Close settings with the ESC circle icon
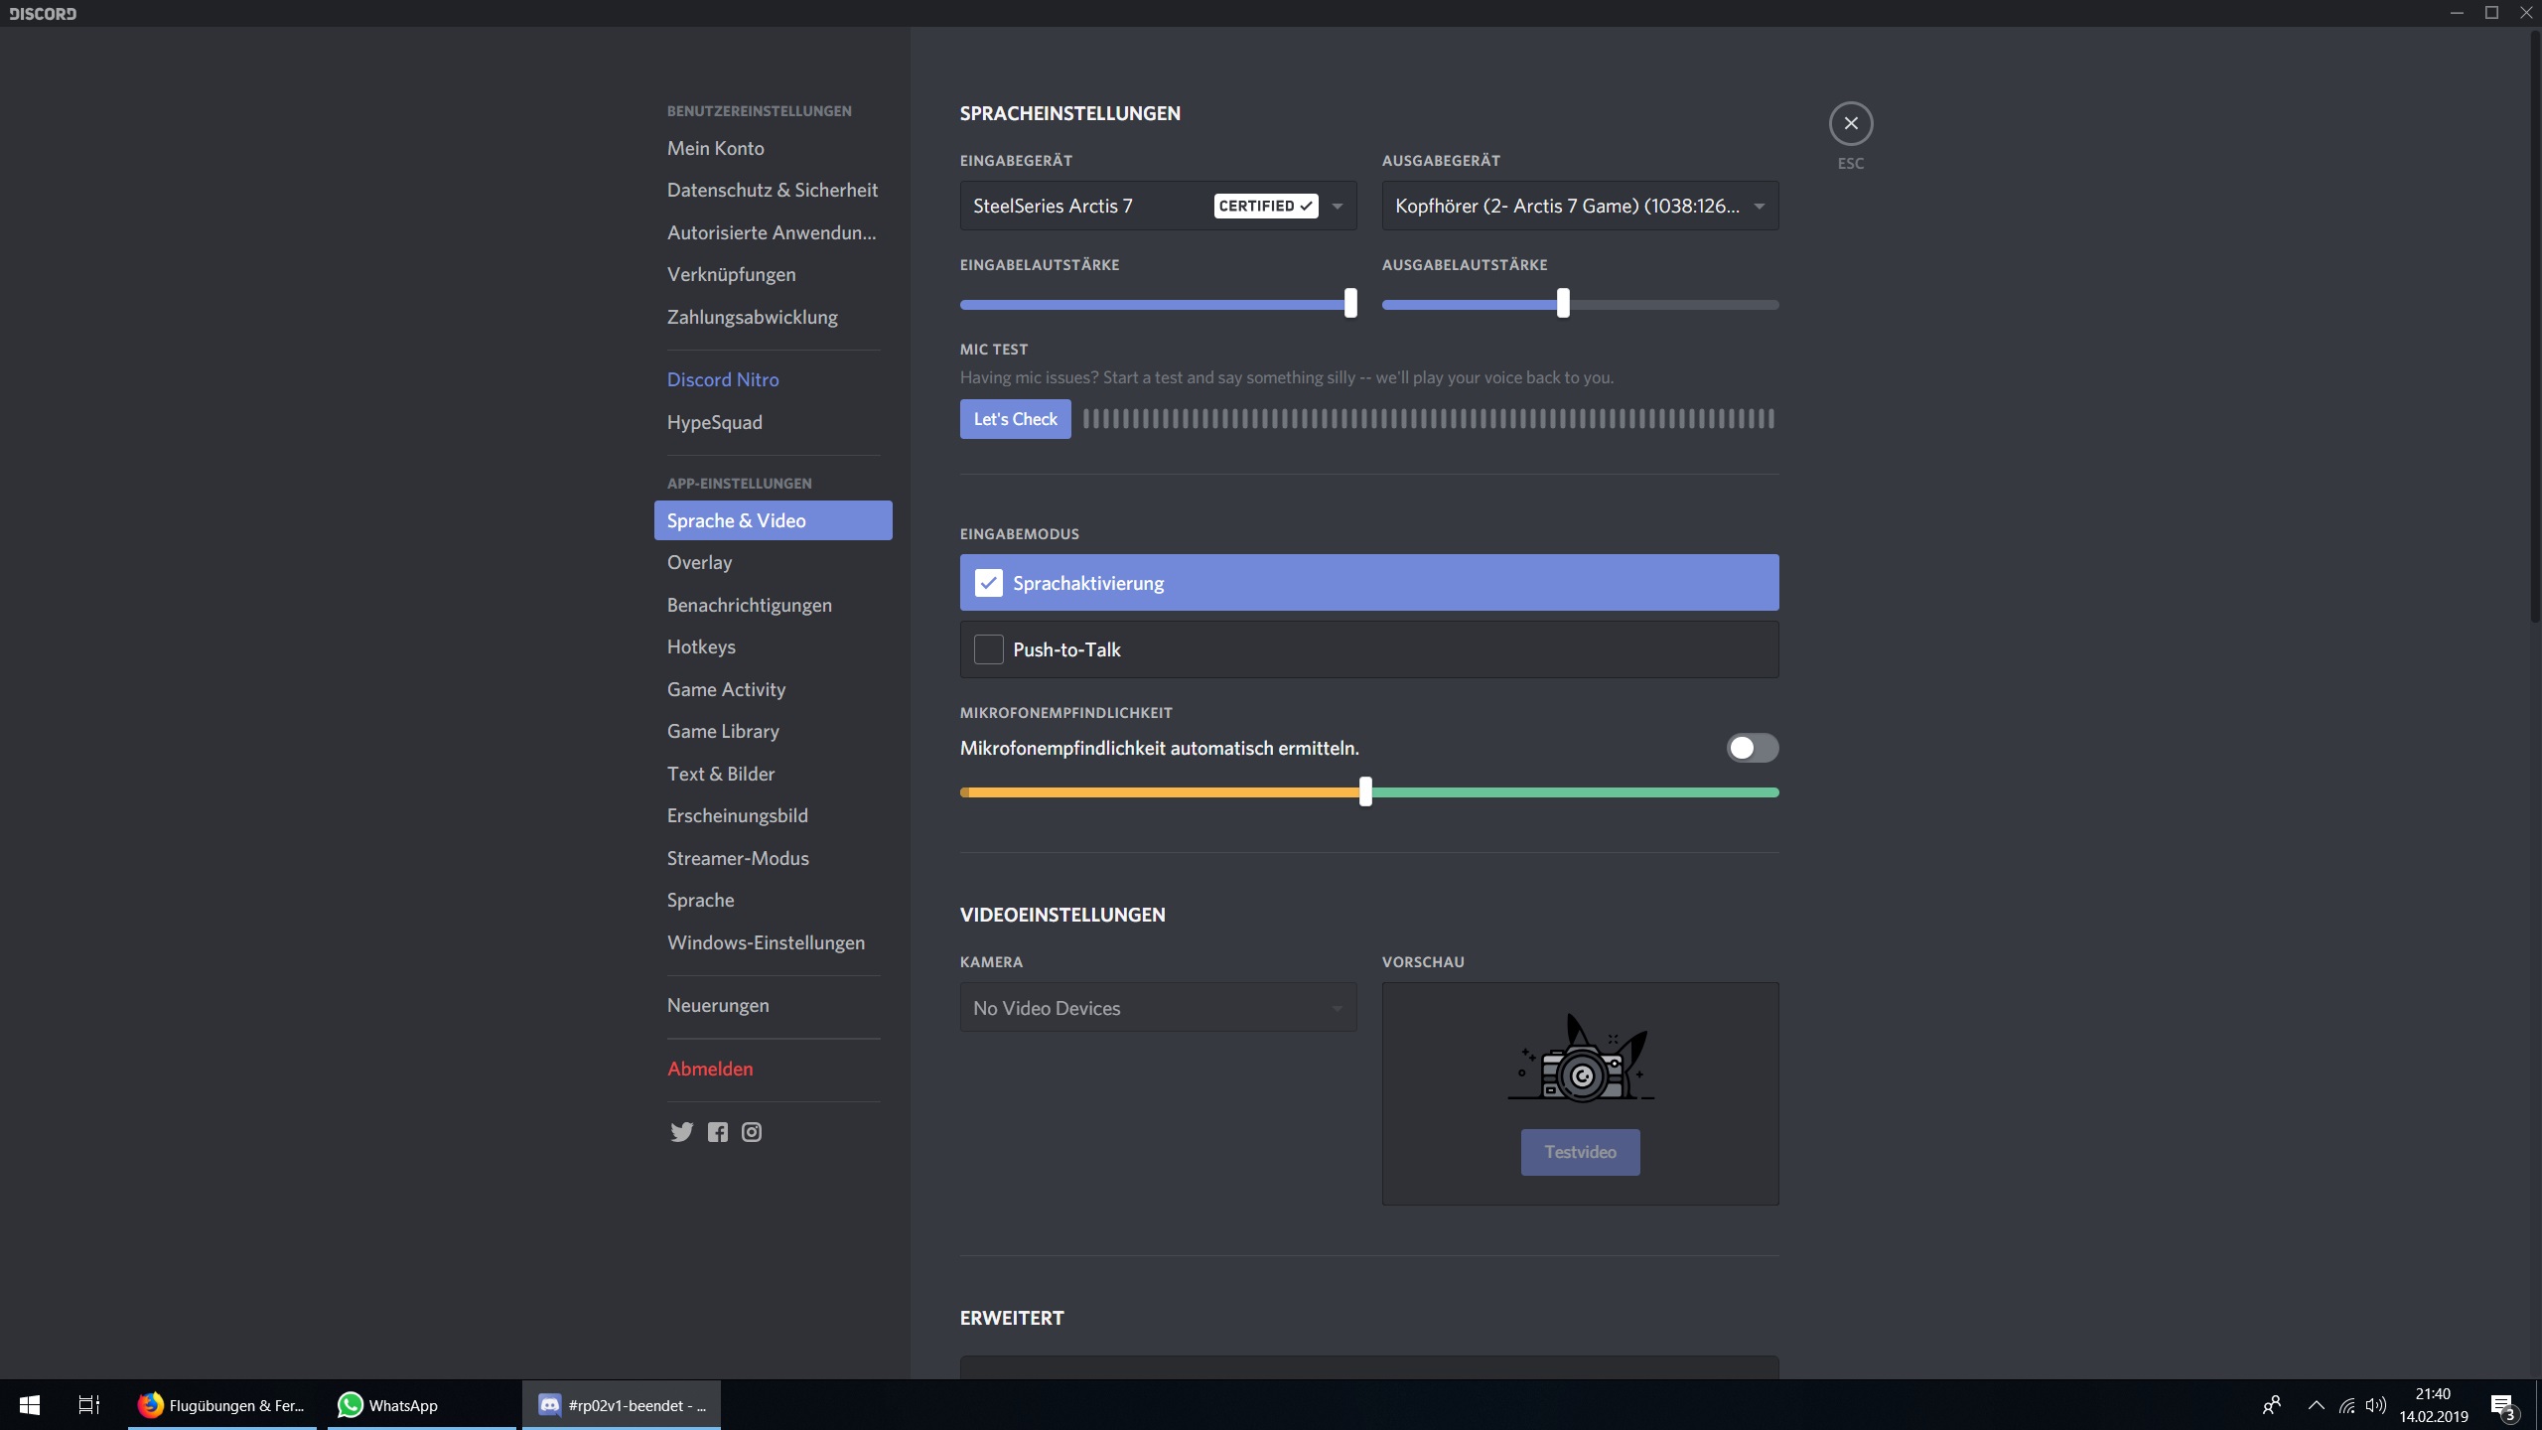Viewport: 2542px width, 1430px height. click(x=1850, y=124)
